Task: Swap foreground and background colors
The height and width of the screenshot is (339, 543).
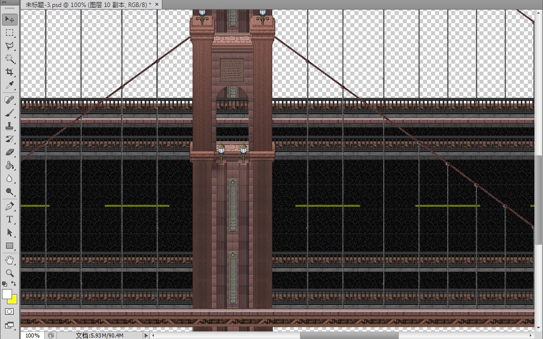Action: 14,284
